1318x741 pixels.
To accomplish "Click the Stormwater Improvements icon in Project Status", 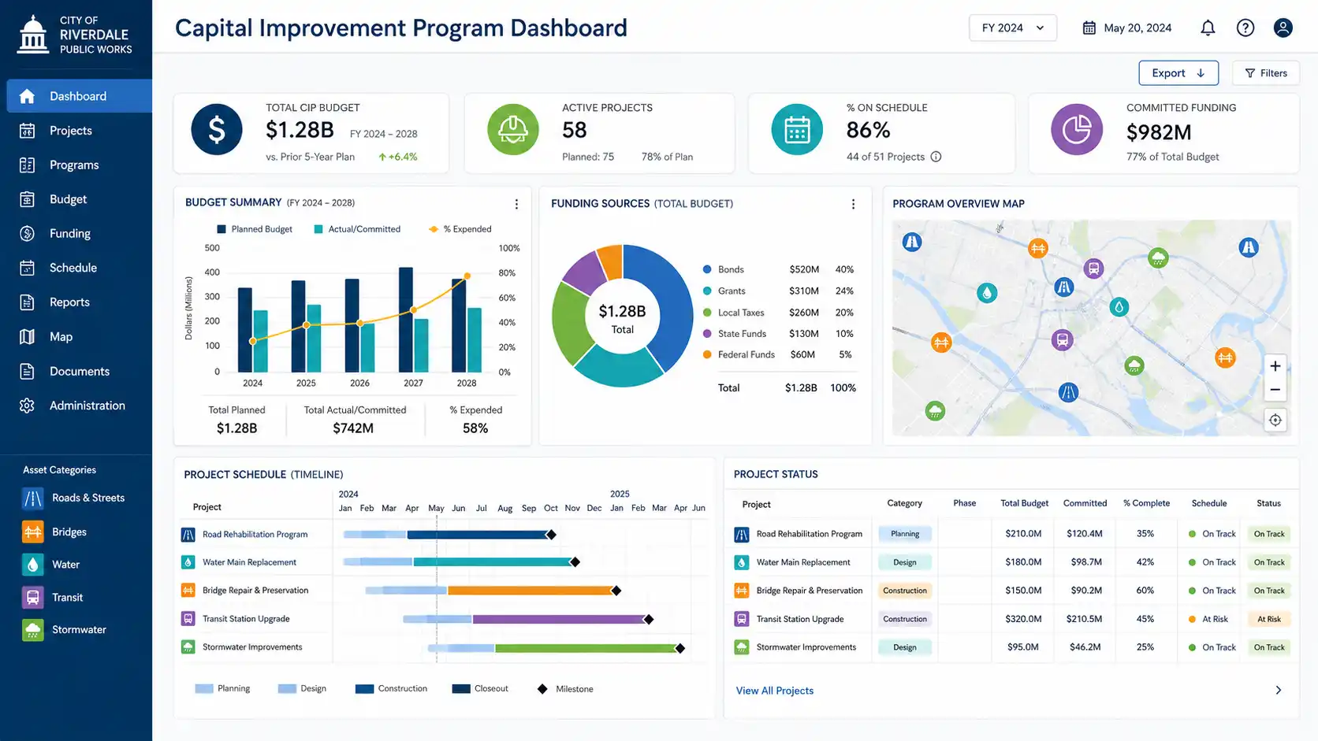I will (742, 647).
